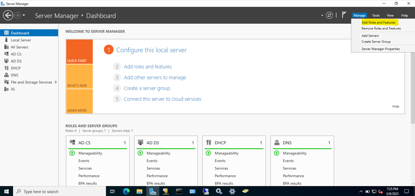Click the DHCP Manageability status icon
Viewport: 415px width, 196px height.
(208, 153)
